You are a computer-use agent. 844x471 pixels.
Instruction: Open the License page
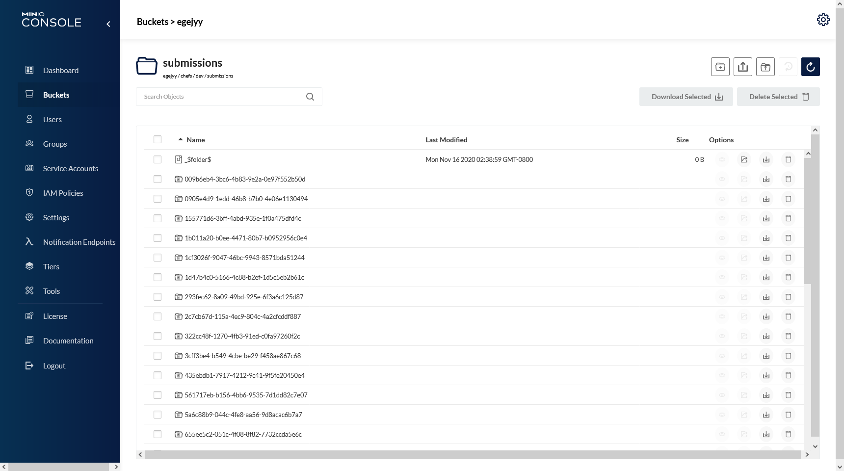(x=69, y=316)
